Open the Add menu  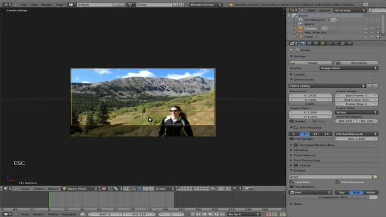click(x=34, y=5)
